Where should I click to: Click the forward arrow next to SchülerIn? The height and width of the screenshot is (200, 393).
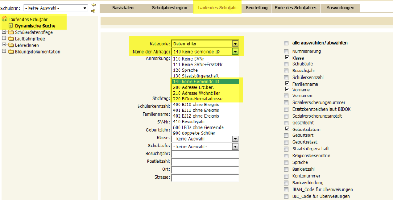[93, 11]
